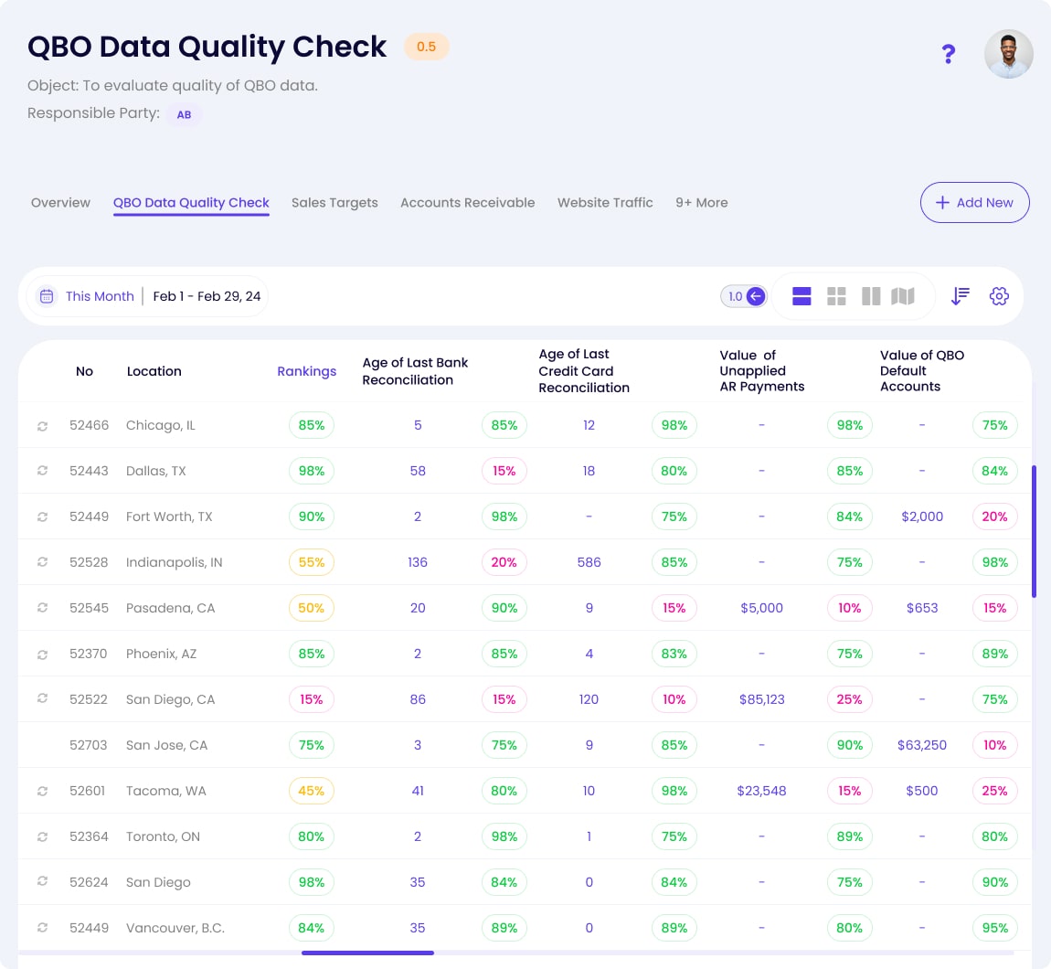Click the Feb 1 - Feb 29, 24 date range
The height and width of the screenshot is (969, 1051).
(207, 296)
